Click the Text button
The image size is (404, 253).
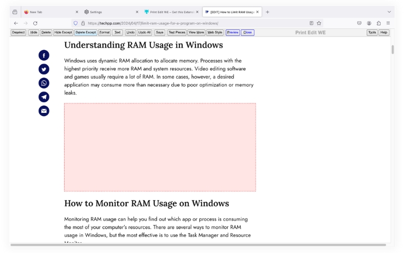117,32
